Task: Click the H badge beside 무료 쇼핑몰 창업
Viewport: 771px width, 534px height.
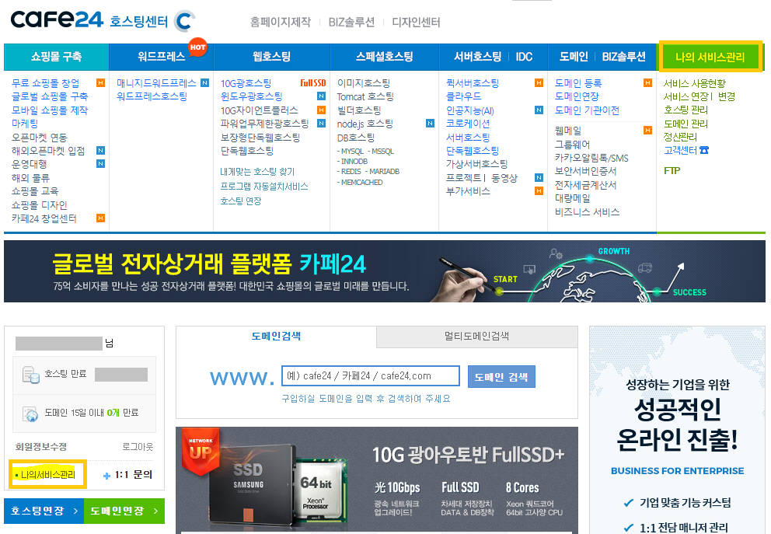Action: pyautogui.click(x=100, y=83)
